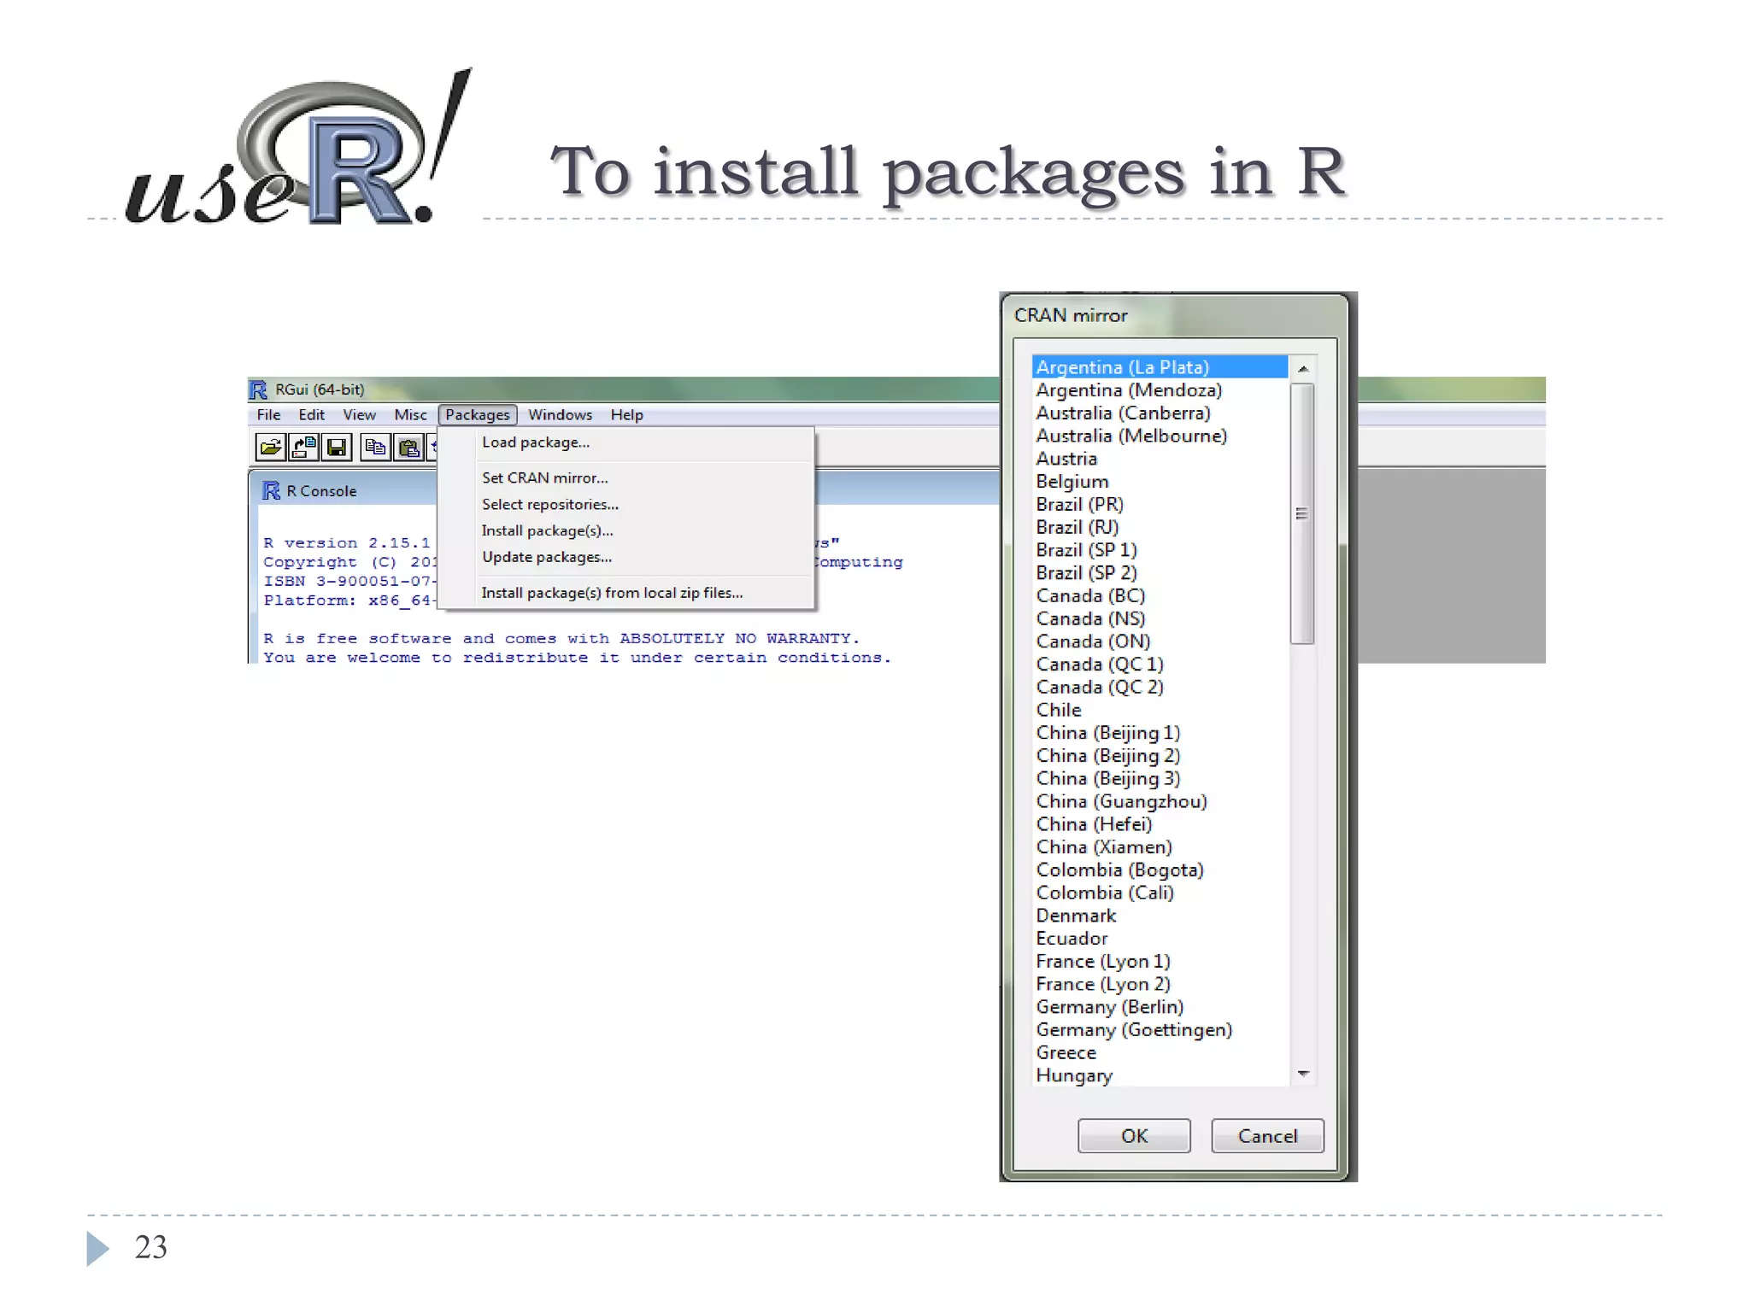Select Australia (Canberra) mirror
The image size is (1750, 1312).
coord(1160,413)
